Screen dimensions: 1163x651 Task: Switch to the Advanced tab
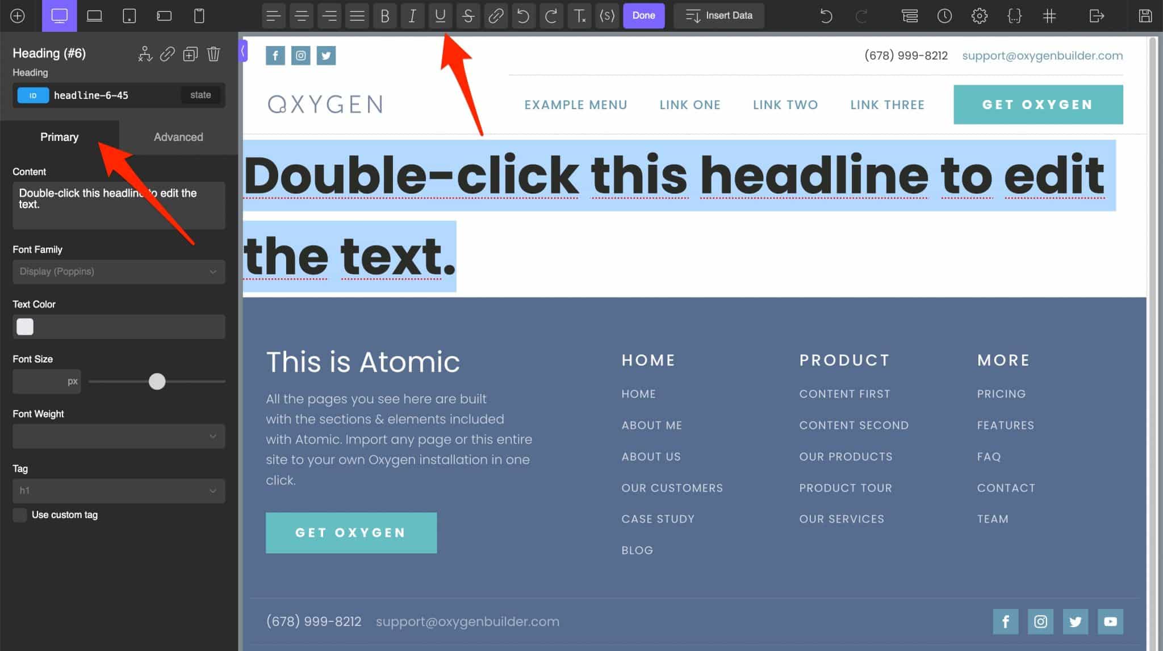pyautogui.click(x=177, y=136)
